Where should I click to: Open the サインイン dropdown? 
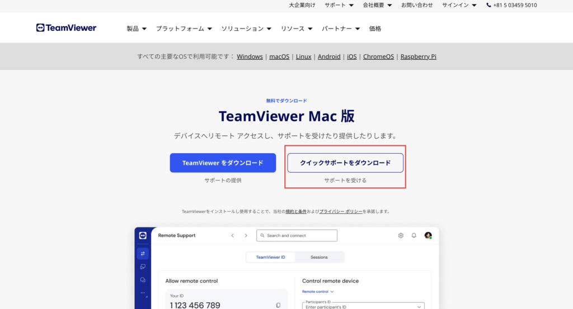[459, 5]
